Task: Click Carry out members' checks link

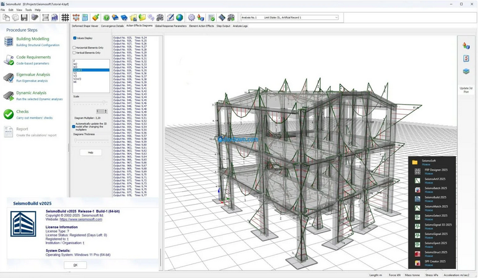Action: pyautogui.click(x=34, y=117)
